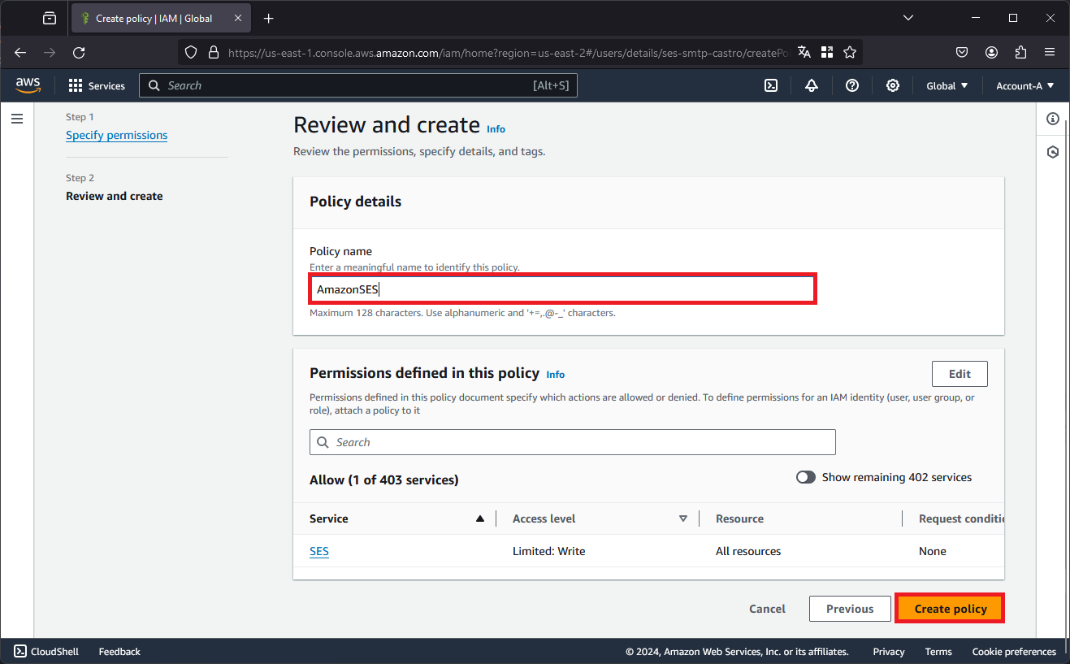Open the list all tabs chevron
The height and width of the screenshot is (664, 1070).
[x=908, y=18]
